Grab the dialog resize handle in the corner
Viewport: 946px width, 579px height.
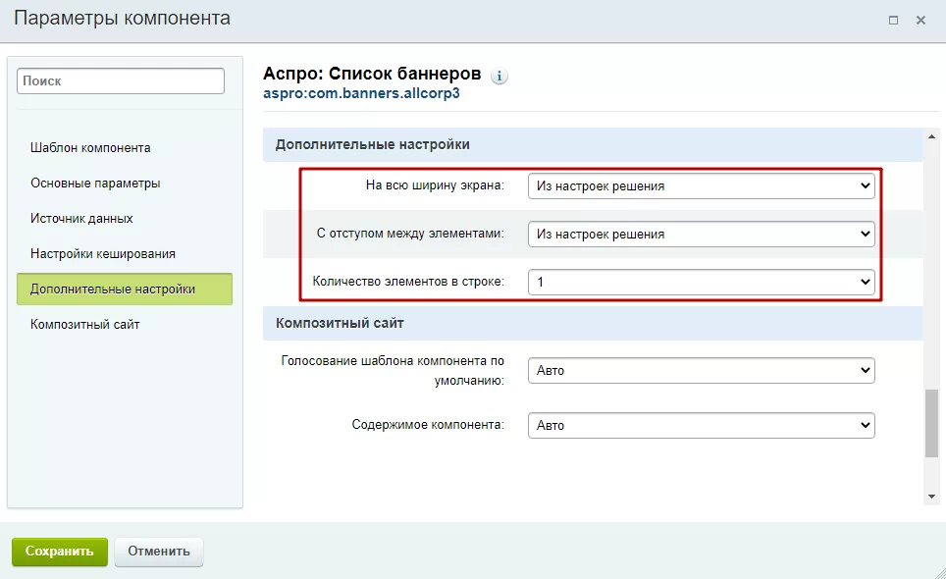[939, 572]
